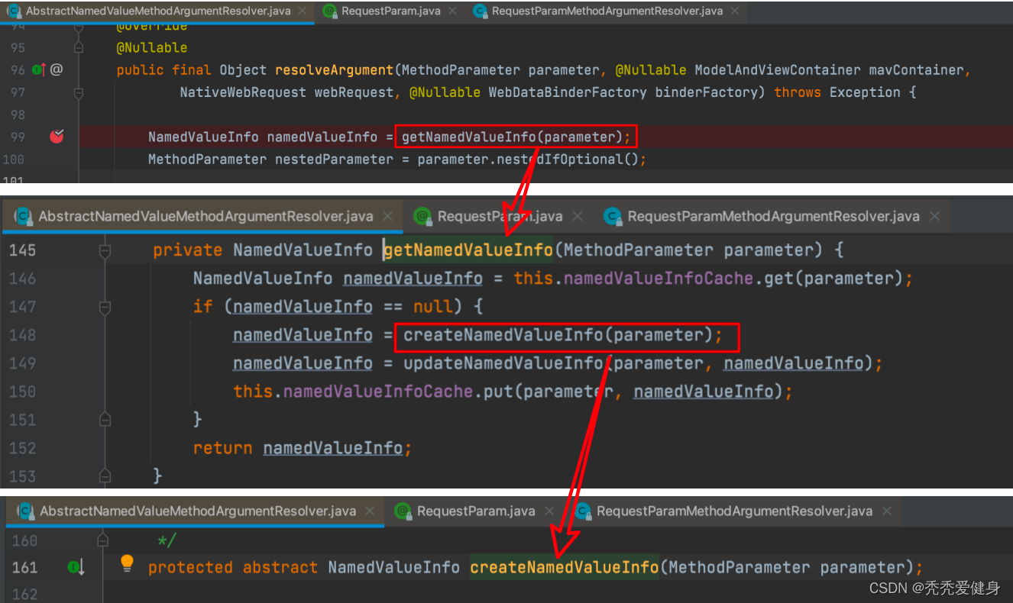Click NativeWebRequest type on line 97
Viewport: 1013px width, 603px height.
pos(243,92)
